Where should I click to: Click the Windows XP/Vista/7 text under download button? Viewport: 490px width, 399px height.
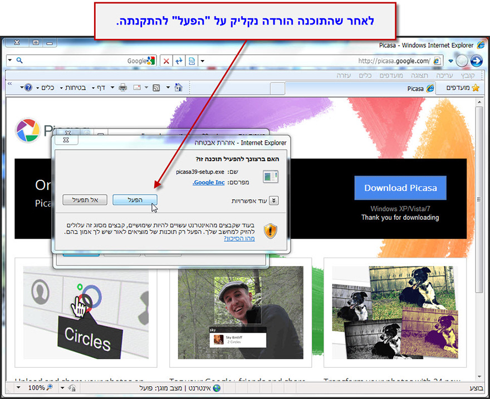click(x=400, y=209)
